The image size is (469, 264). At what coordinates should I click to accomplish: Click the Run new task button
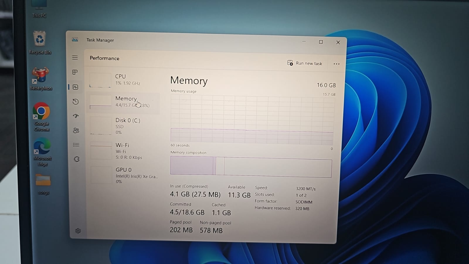[x=305, y=63]
